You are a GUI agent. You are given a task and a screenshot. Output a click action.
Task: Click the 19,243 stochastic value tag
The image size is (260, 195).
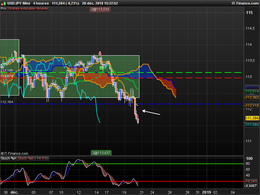[x=251, y=181]
